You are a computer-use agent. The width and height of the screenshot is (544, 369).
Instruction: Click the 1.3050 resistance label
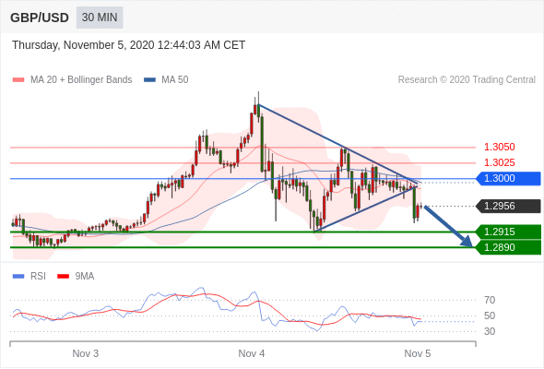(x=499, y=148)
